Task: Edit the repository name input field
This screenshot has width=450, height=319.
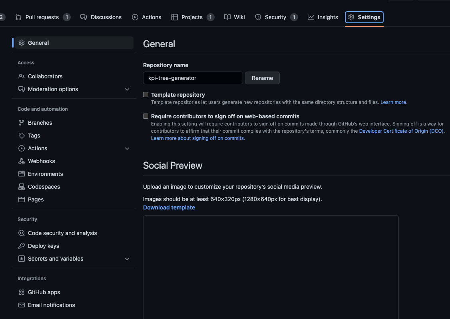Action: click(193, 78)
